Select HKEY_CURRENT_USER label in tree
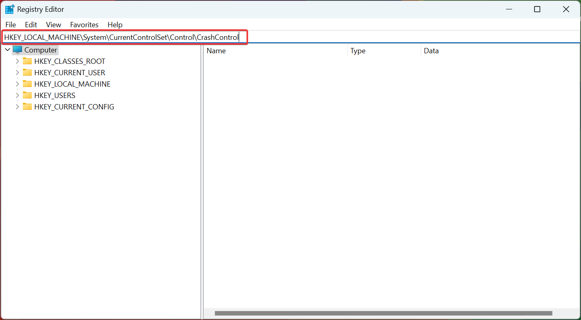Screen dimensions: 581x320 [70, 73]
